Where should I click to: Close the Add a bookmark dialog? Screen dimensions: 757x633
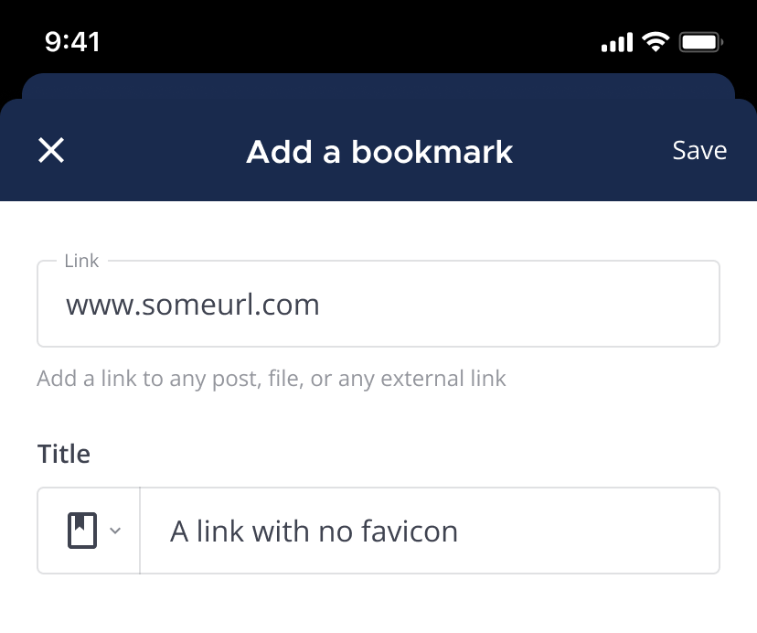51,151
